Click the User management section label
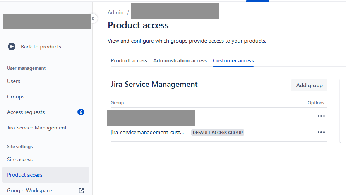The width and height of the screenshot is (346, 195). (26, 68)
